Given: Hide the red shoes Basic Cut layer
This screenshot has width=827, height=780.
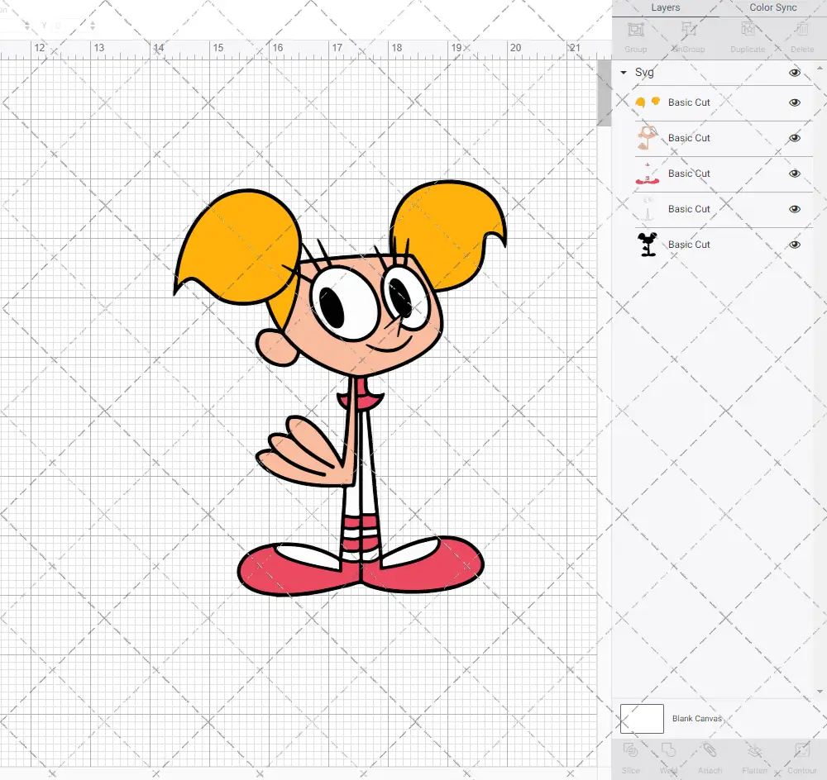Looking at the screenshot, I should (794, 174).
